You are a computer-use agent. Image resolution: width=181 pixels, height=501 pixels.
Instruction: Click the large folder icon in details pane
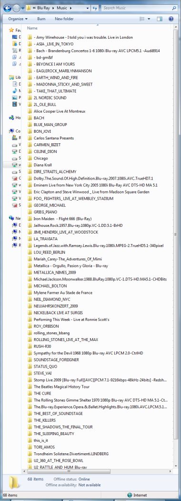pos(14,483)
